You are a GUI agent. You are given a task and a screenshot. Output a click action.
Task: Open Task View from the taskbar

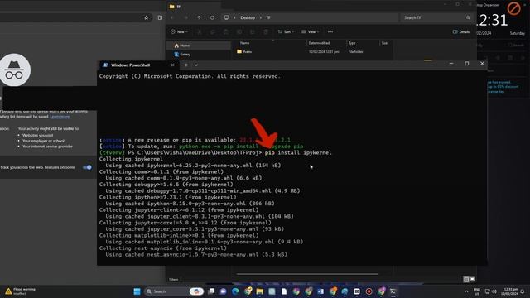211,291
